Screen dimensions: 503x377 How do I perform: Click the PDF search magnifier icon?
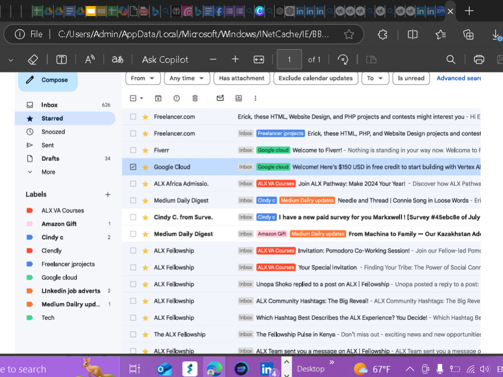pos(451,60)
